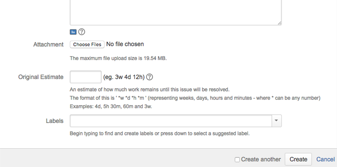Expand the Labels dropdown arrow
This screenshot has width=337, height=167.
276,121
